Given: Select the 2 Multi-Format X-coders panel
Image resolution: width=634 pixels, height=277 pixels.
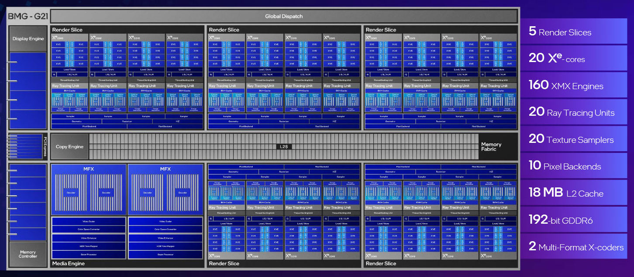Looking at the screenshot, I should point(574,246).
